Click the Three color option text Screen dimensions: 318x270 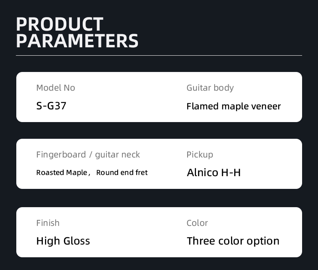click(x=233, y=241)
